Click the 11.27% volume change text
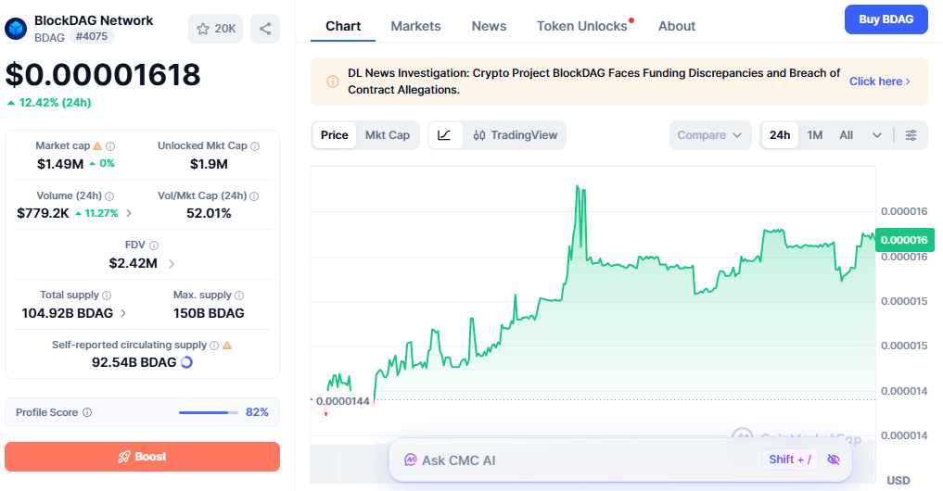This screenshot has width=943, height=491. pos(101,213)
